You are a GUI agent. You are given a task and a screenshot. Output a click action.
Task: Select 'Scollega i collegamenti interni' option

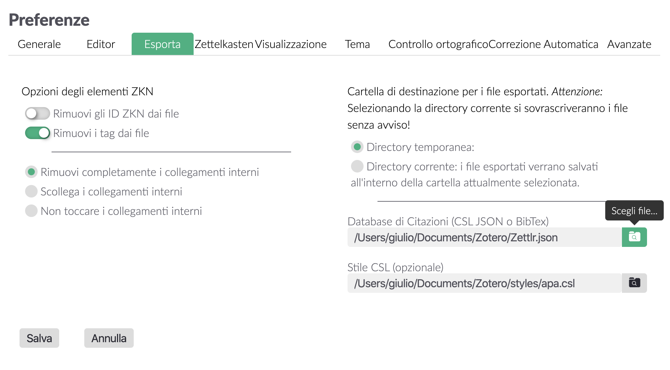[31, 192]
